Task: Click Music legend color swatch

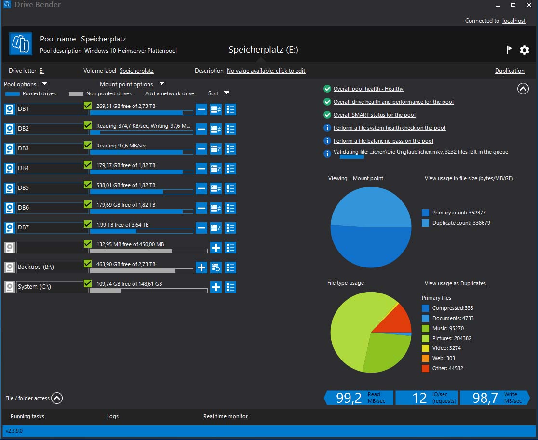Action: pos(425,328)
